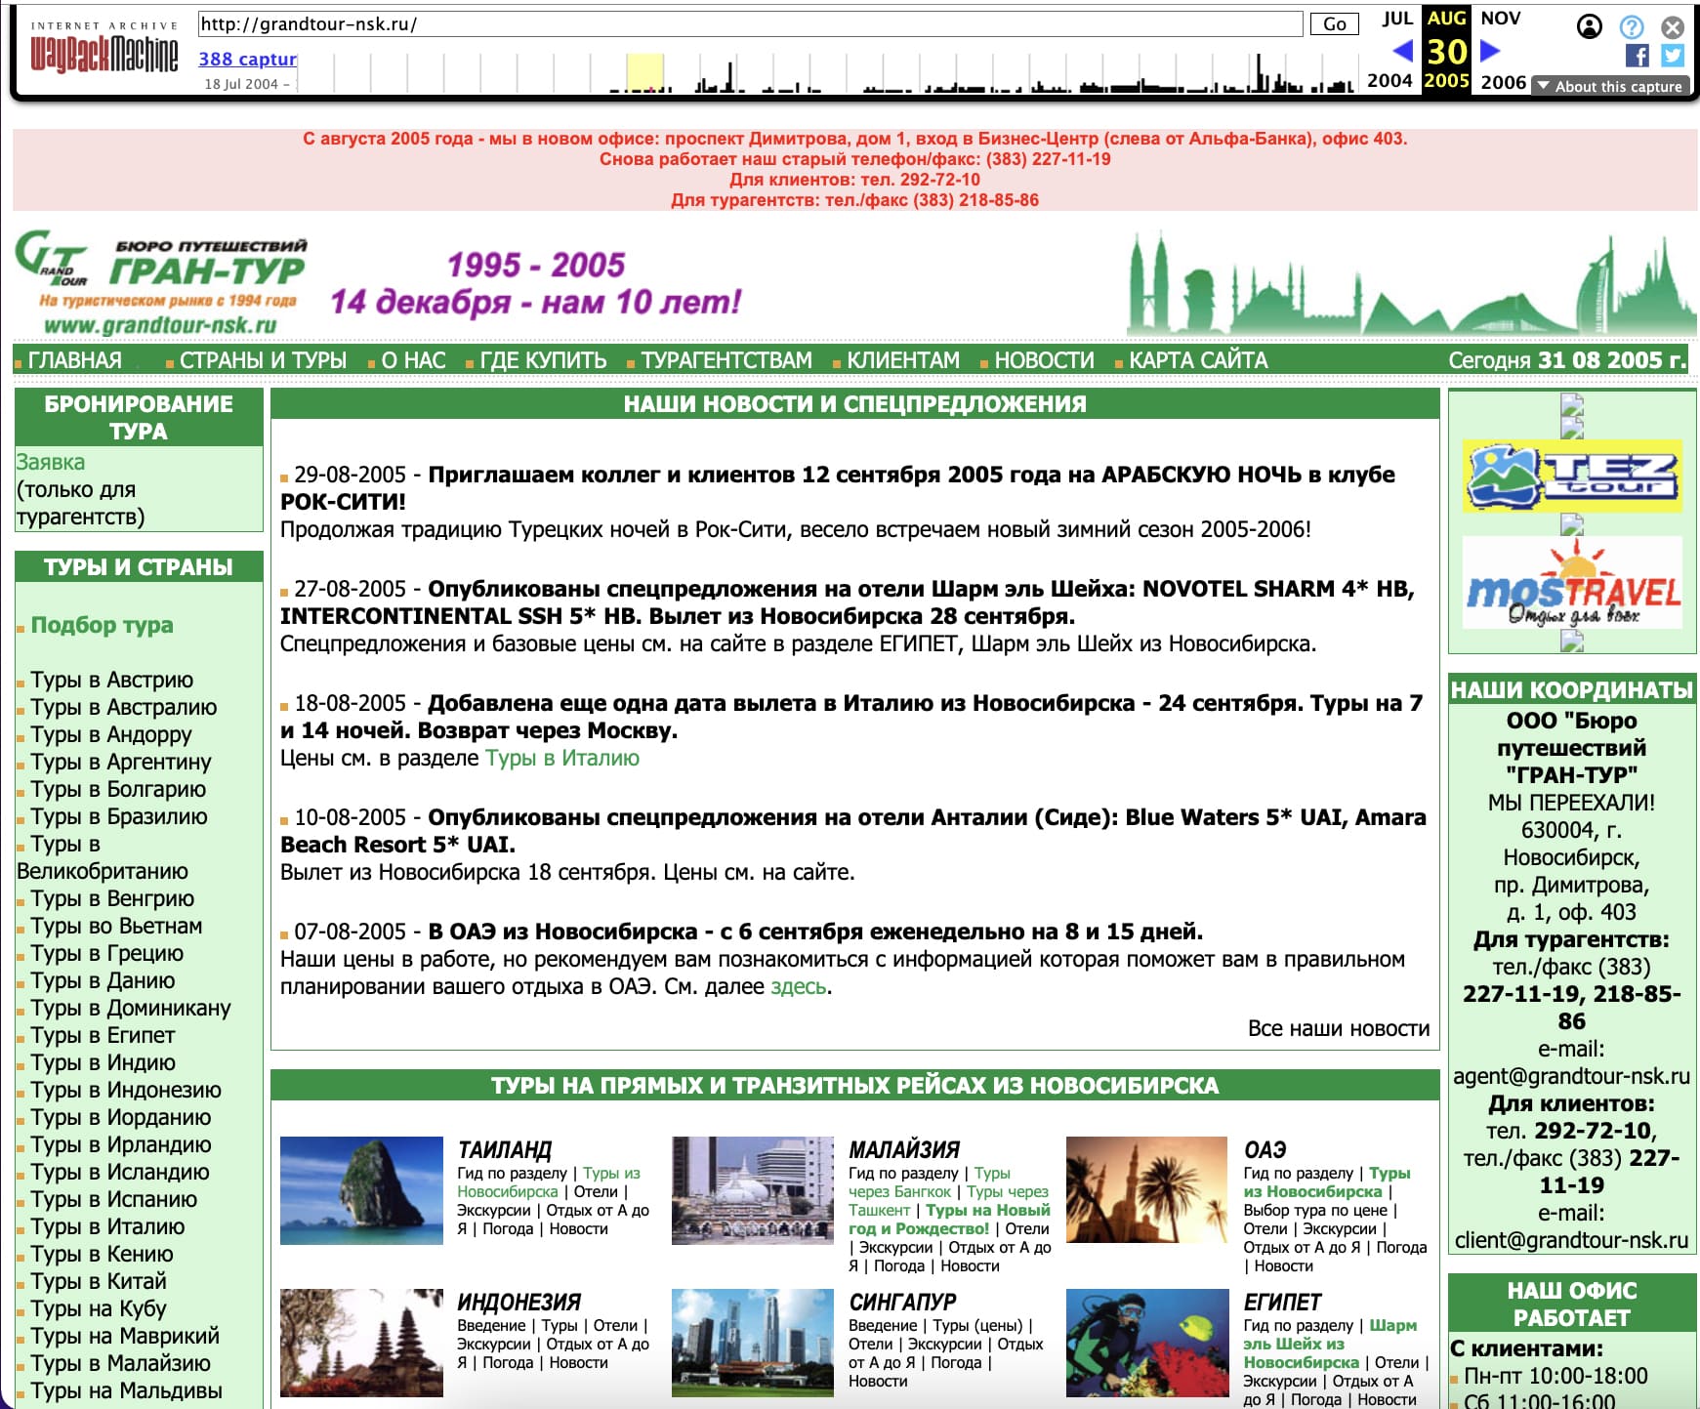Open the Wayback help question icon
This screenshot has height=1409, width=1700.
tap(1632, 26)
